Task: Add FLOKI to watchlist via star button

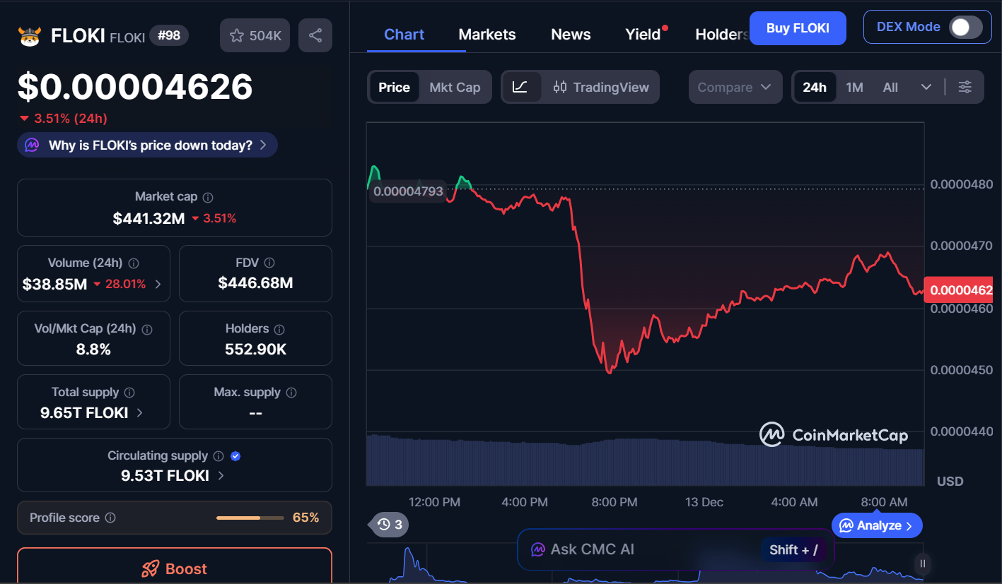Action: pyautogui.click(x=255, y=35)
